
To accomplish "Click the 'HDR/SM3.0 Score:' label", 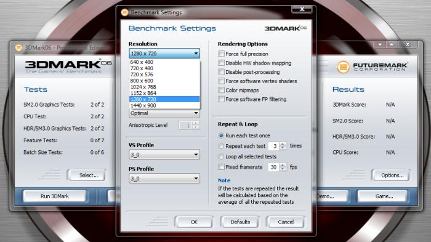I will [x=354, y=137].
